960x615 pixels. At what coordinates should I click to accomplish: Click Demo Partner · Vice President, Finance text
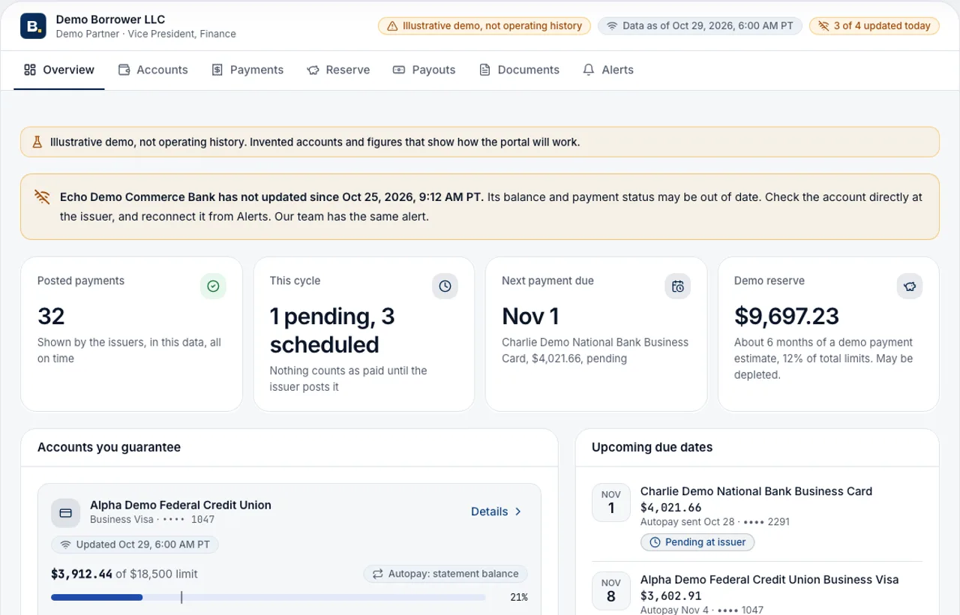point(146,34)
